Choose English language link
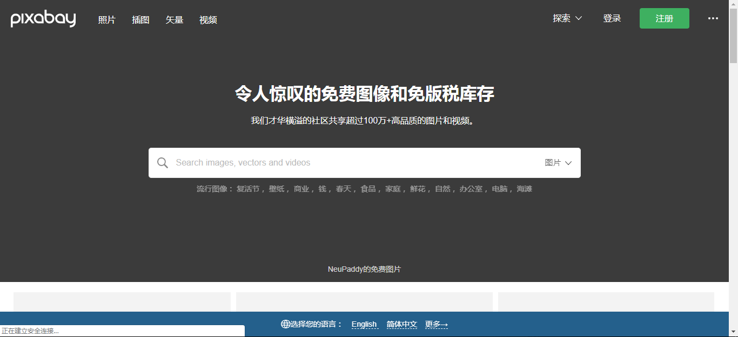The image size is (738, 337). pyautogui.click(x=364, y=324)
